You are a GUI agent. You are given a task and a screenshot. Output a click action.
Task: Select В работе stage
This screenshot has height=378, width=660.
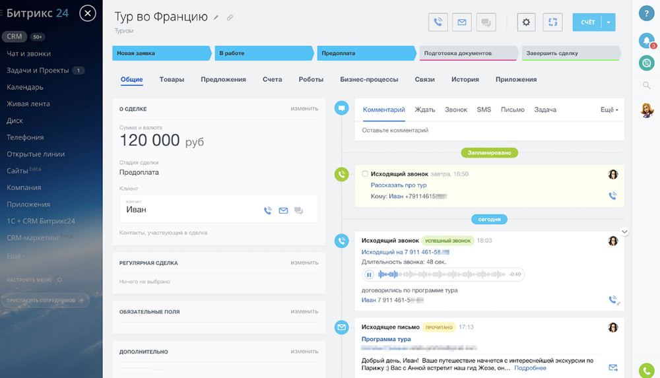click(x=265, y=53)
